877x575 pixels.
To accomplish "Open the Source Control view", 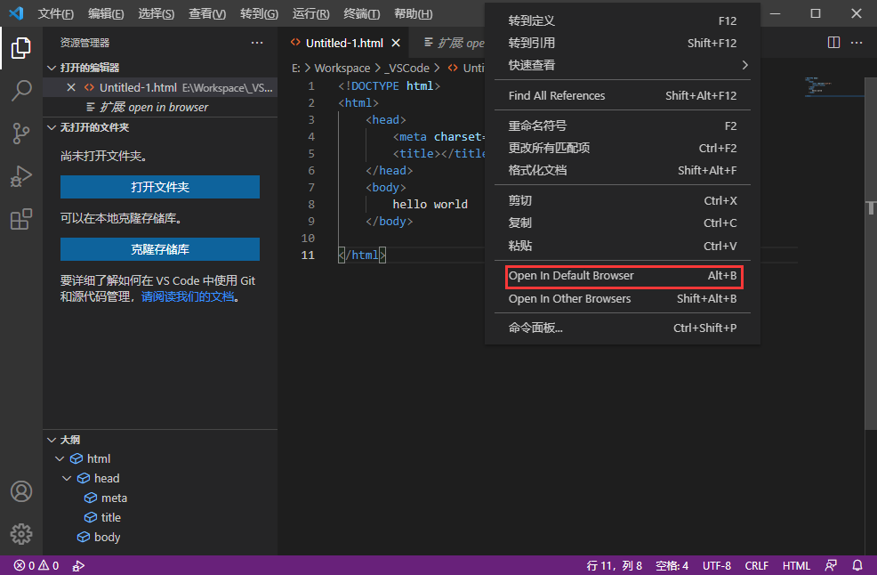I will coord(21,134).
